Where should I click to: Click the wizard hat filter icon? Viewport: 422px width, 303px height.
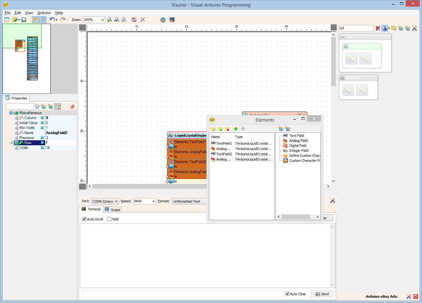tap(385, 28)
